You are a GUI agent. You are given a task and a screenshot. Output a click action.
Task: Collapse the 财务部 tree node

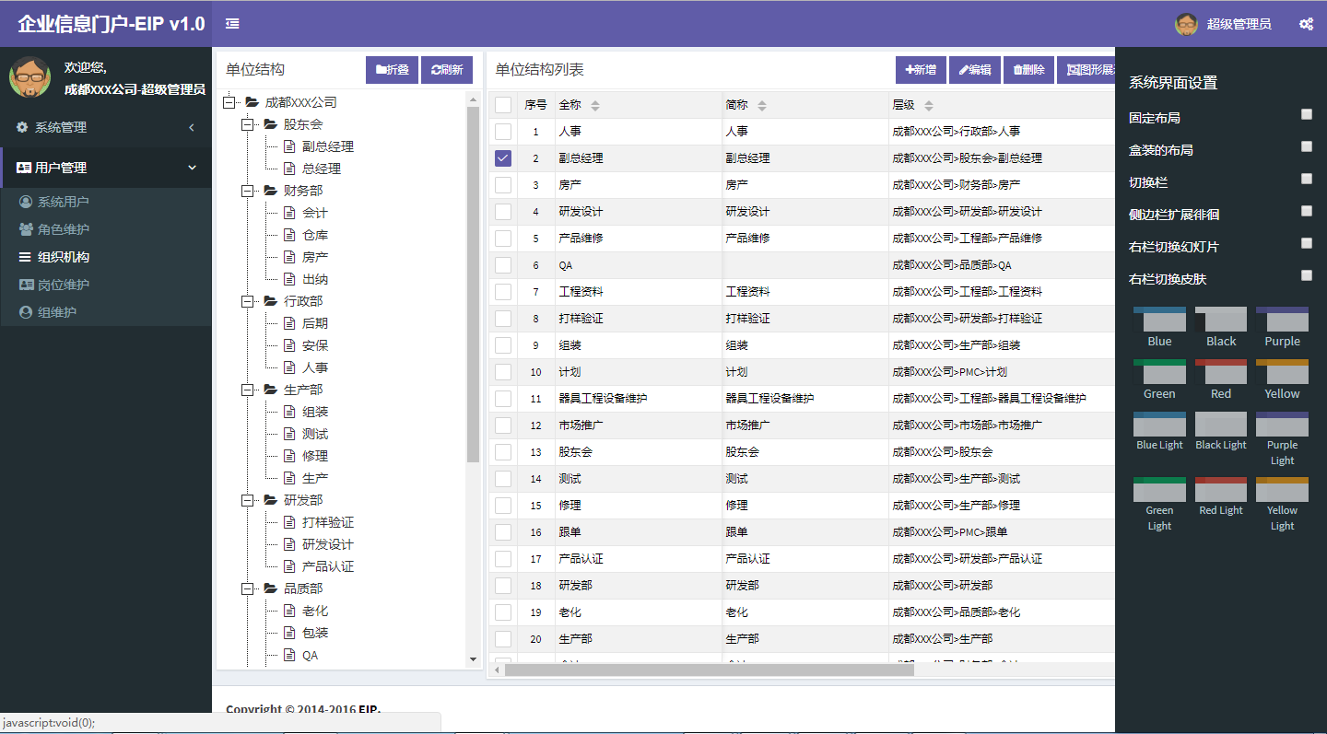(x=247, y=191)
